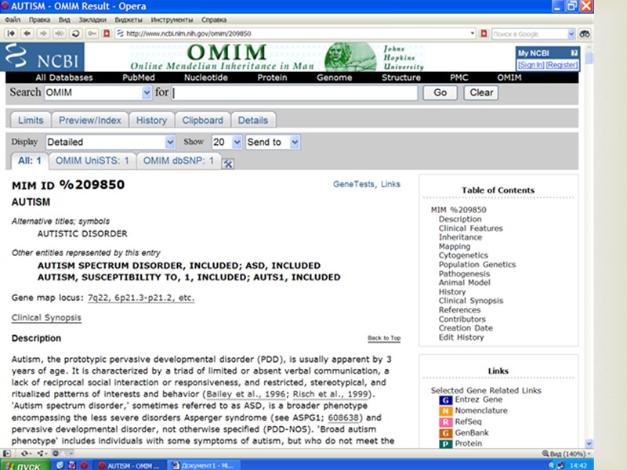Screen dimensions: 627x470
Task: Click the page URL address field
Action: 297,34
